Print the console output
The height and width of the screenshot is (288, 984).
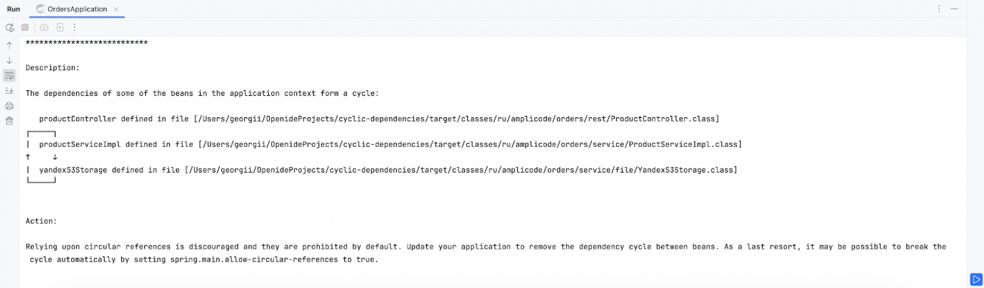coord(9,106)
